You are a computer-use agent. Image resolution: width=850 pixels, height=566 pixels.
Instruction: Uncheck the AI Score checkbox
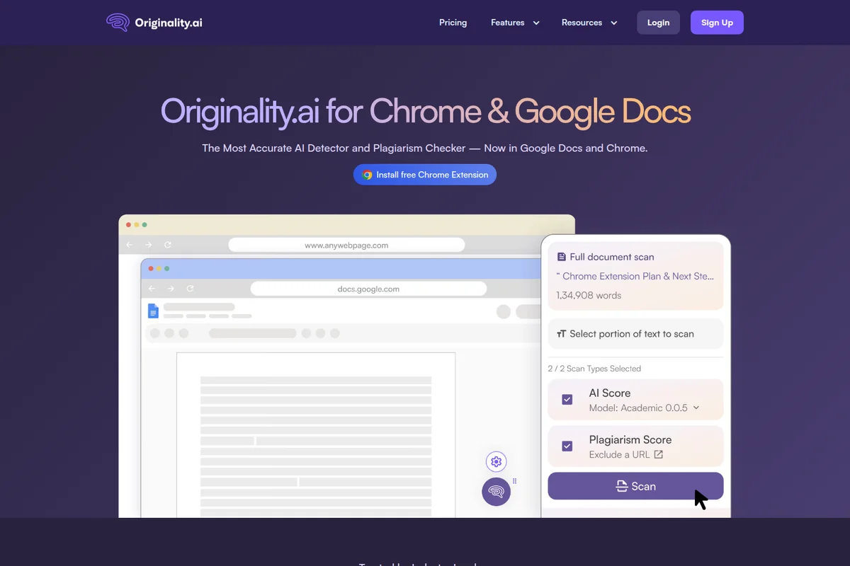[x=567, y=399]
